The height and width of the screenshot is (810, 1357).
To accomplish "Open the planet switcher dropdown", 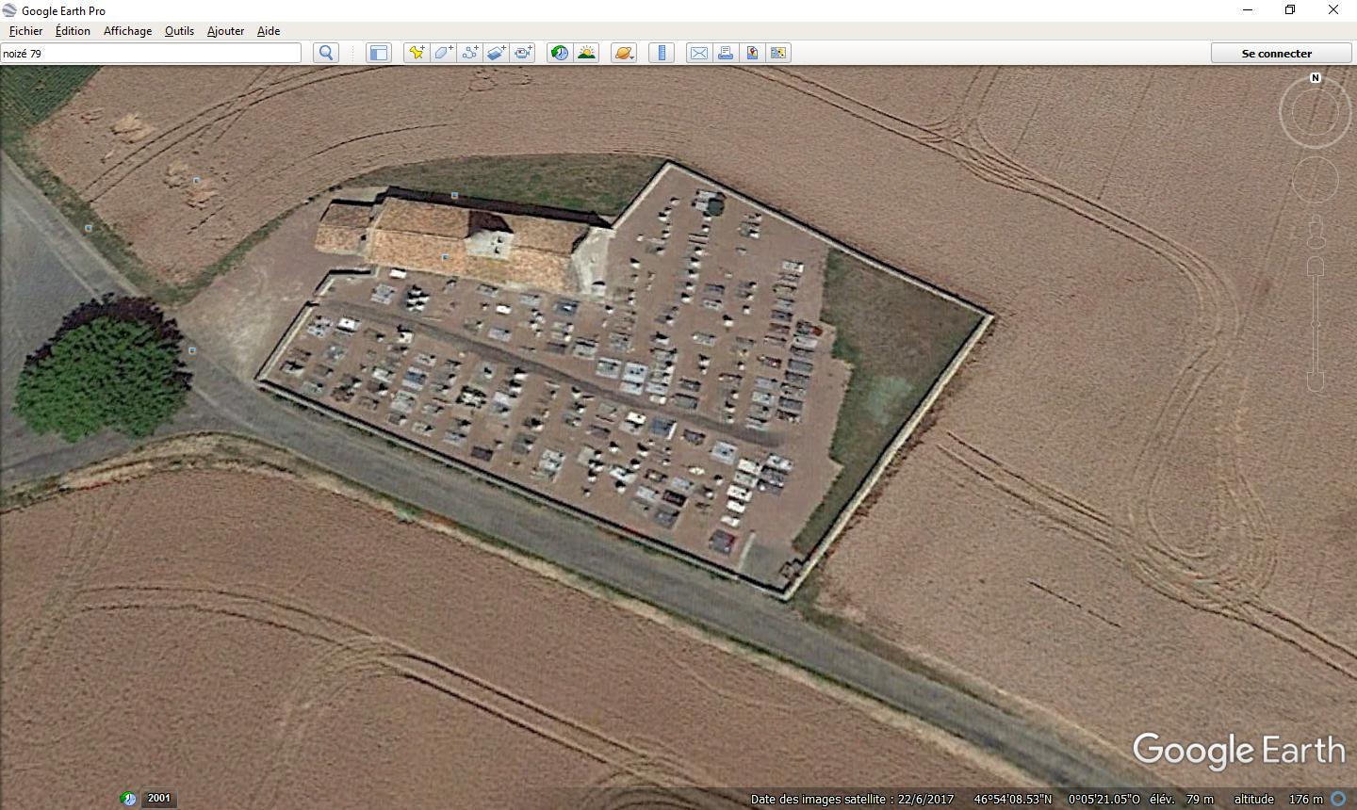I will tap(624, 53).
